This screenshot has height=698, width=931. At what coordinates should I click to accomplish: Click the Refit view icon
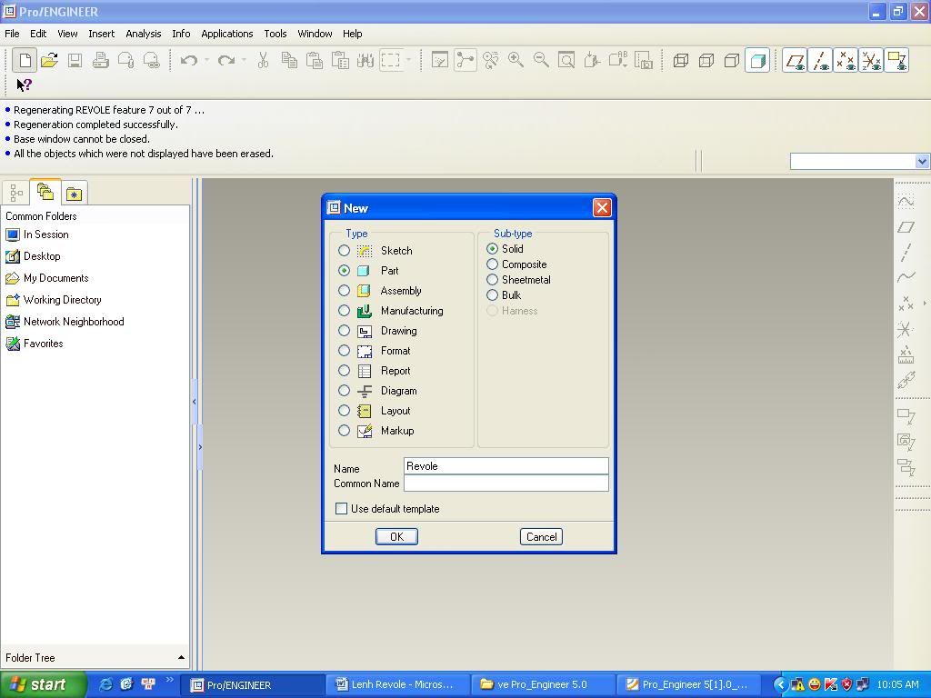(x=566, y=60)
